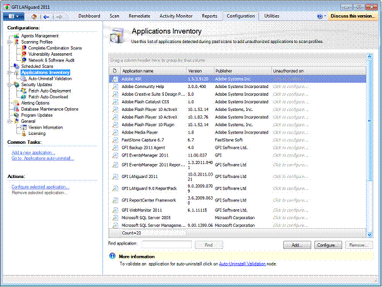Click the Configure selected application link
Screen dimensions: 382x287
[x=40, y=187]
